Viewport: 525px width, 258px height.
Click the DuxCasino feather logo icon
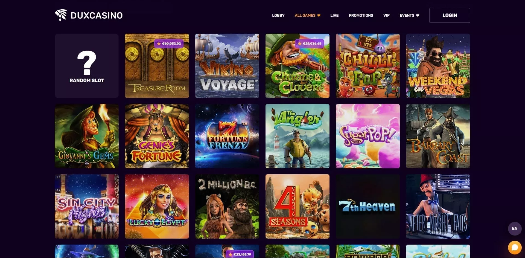click(61, 15)
